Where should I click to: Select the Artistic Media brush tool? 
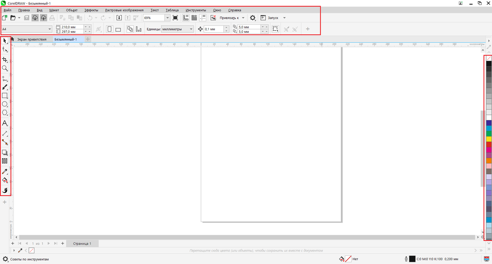click(x=5, y=87)
